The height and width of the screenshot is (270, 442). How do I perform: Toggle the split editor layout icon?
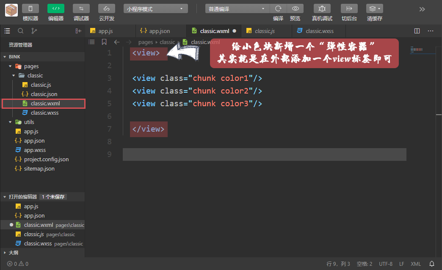tap(417, 30)
